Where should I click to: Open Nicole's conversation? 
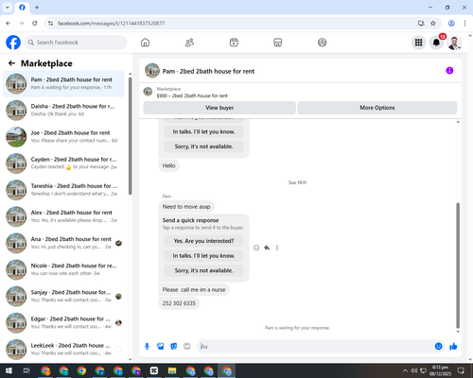[x=63, y=269]
